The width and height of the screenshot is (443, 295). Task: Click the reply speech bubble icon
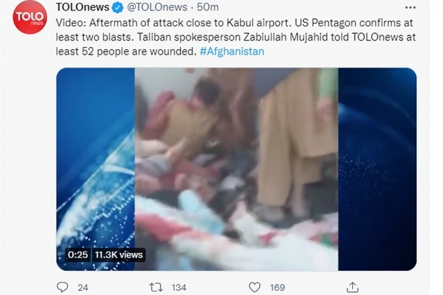(62, 287)
